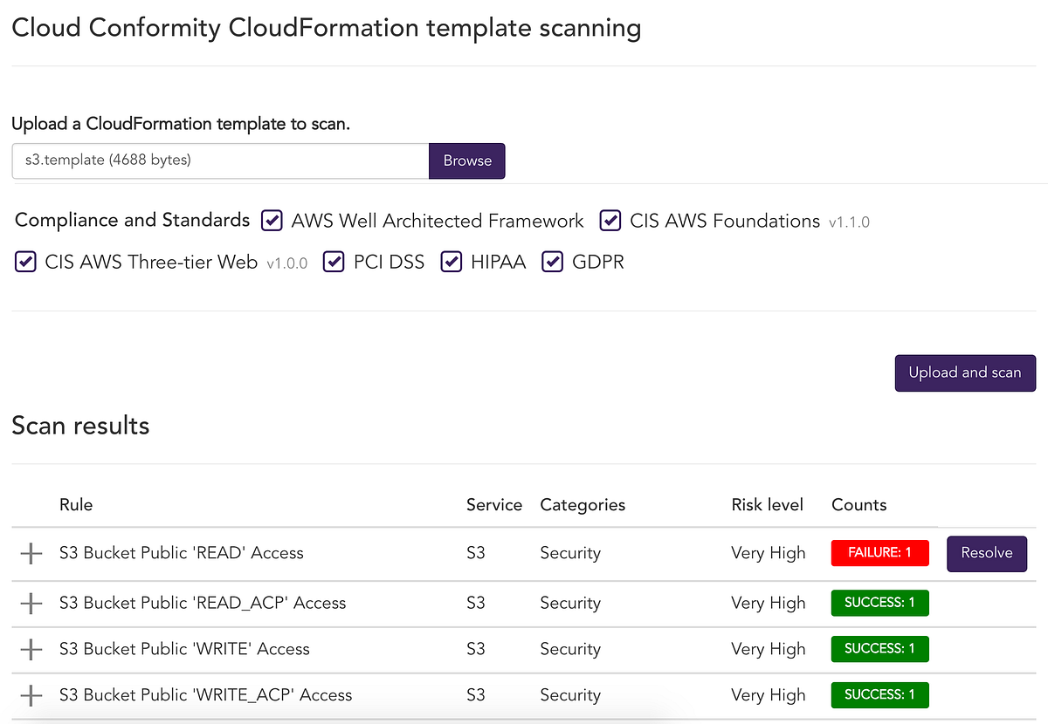The width and height of the screenshot is (1048, 724).
Task: Uncheck the PCI DSS checkbox
Action: click(334, 262)
